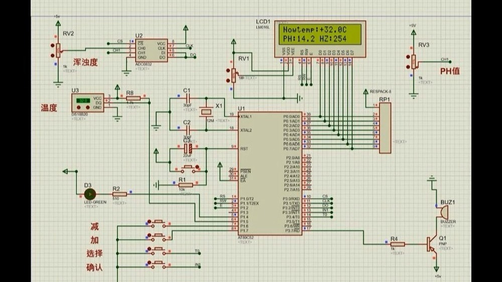Click the RESPACK-8 label

[381, 91]
